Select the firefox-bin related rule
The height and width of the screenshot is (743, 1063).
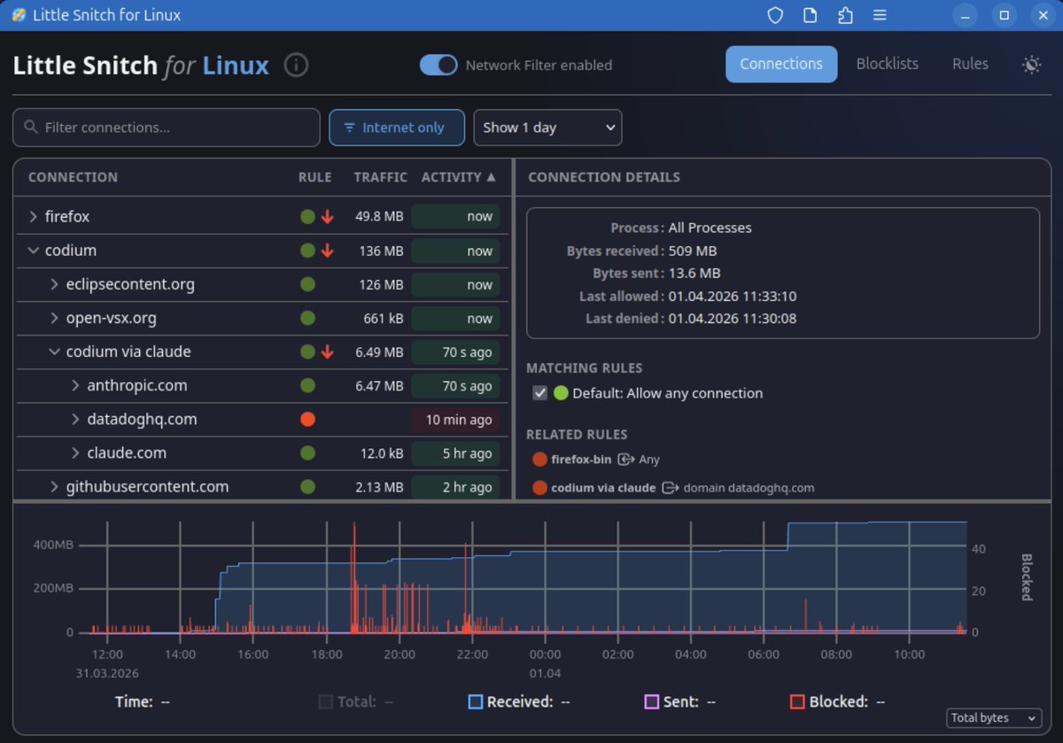pos(596,459)
